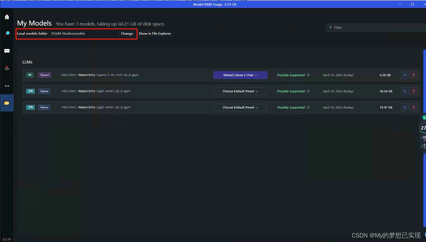Click info icon for ggml-model-Q4_0.gguf

(405, 107)
